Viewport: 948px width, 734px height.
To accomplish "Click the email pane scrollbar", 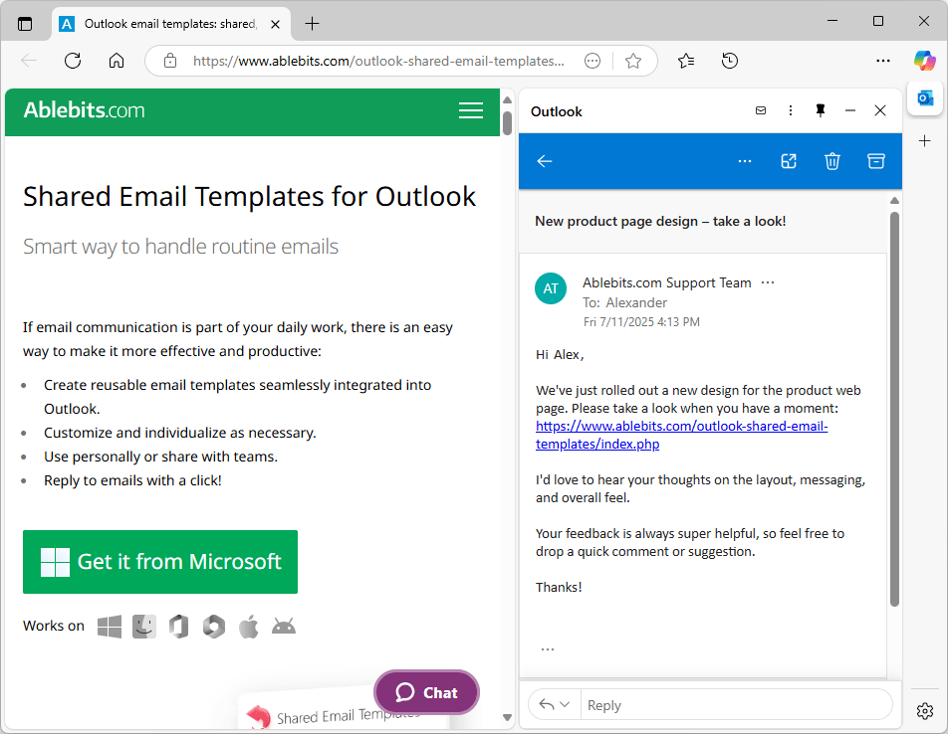I will pos(895,408).
